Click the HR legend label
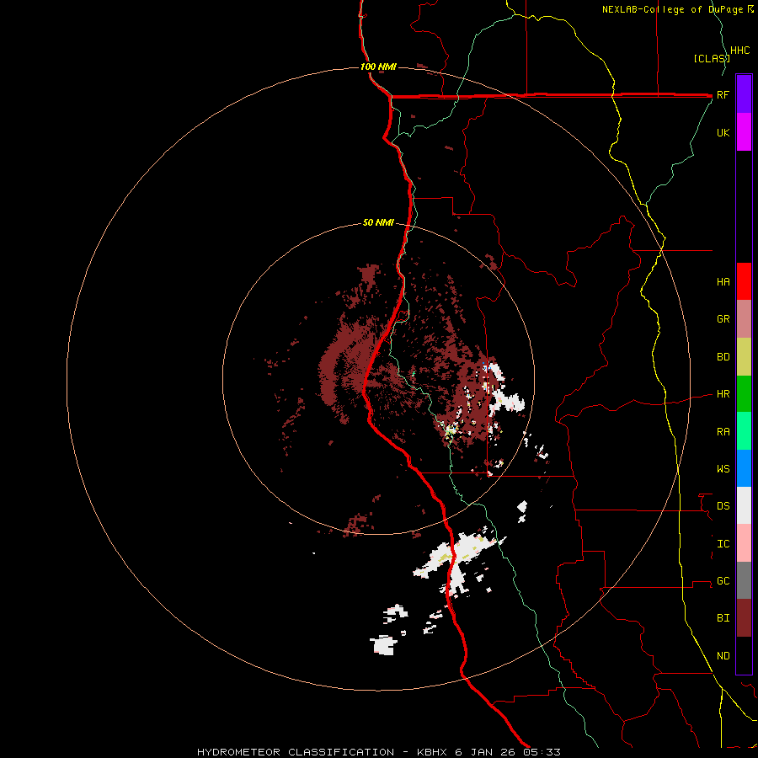 (723, 394)
